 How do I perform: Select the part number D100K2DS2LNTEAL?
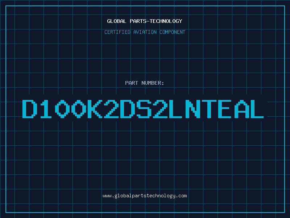click(x=143, y=109)
